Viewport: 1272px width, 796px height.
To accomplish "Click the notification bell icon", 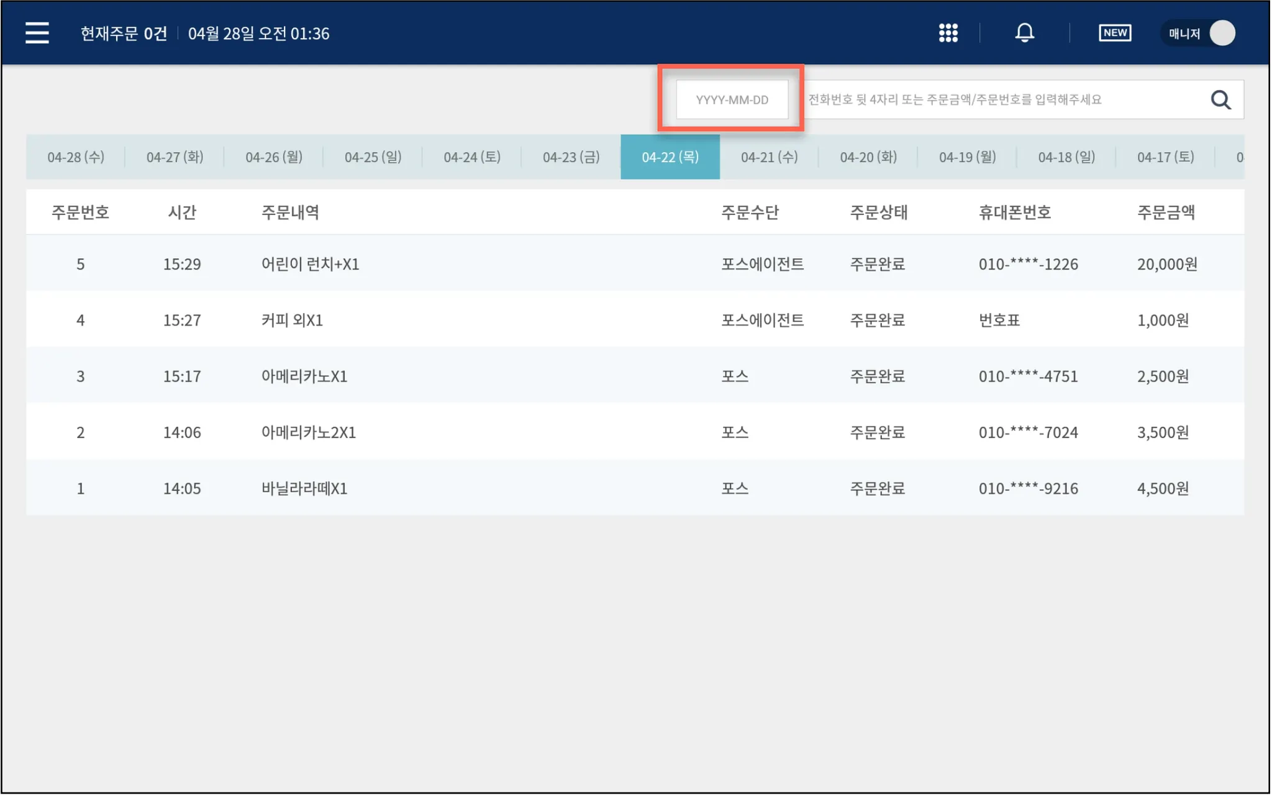I will (x=1024, y=33).
